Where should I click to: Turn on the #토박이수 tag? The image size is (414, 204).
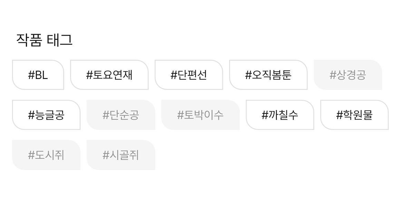pos(200,115)
